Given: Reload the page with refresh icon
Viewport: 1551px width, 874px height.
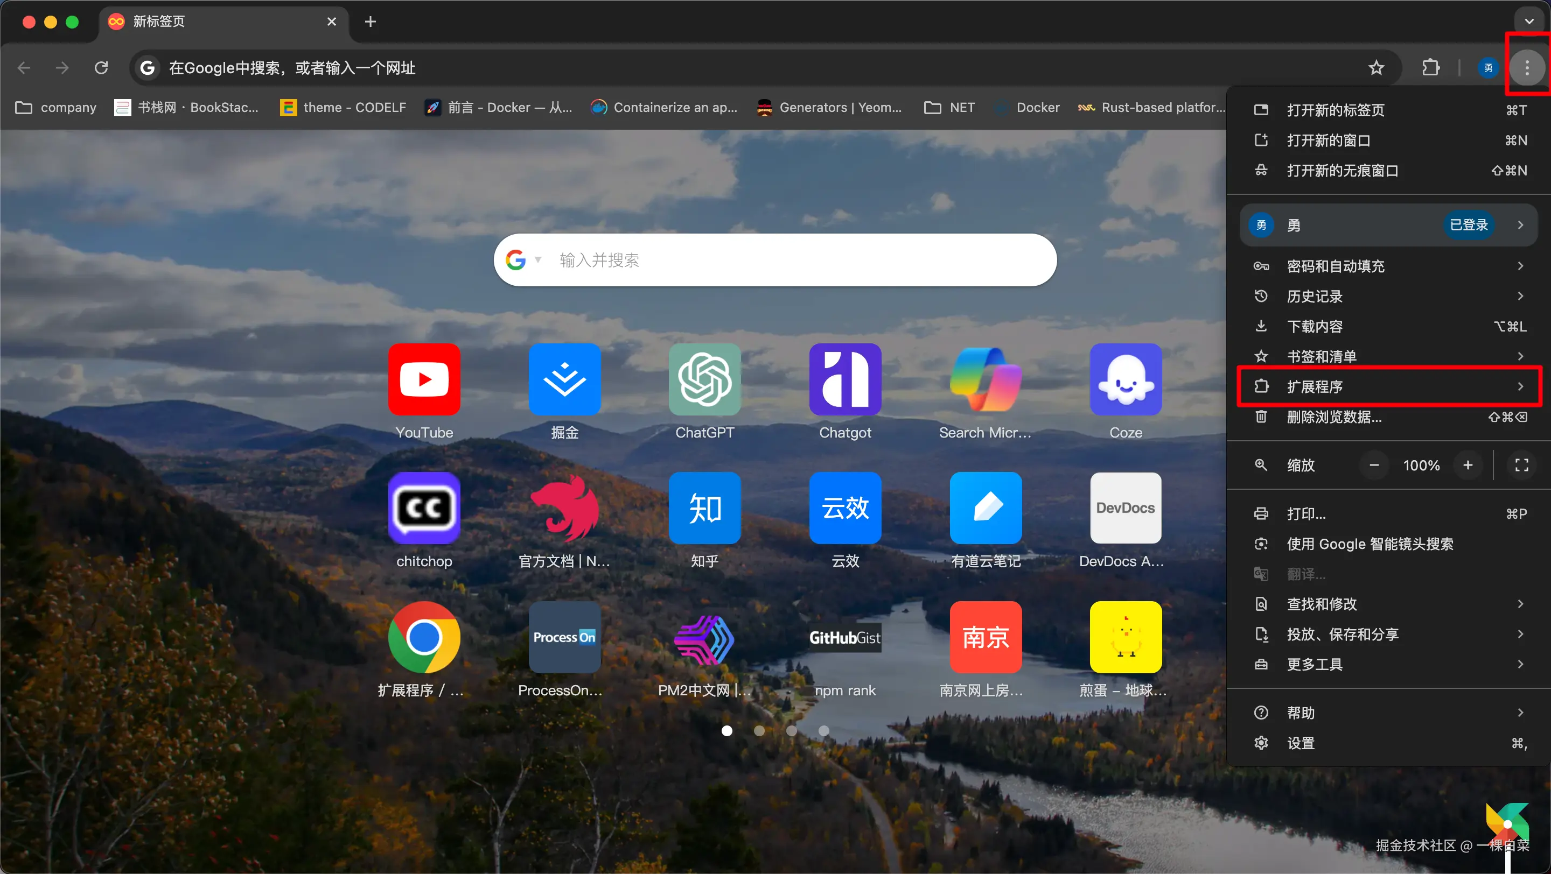Looking at the screenshot, I should pyautogui.click(x=101, y=68).
